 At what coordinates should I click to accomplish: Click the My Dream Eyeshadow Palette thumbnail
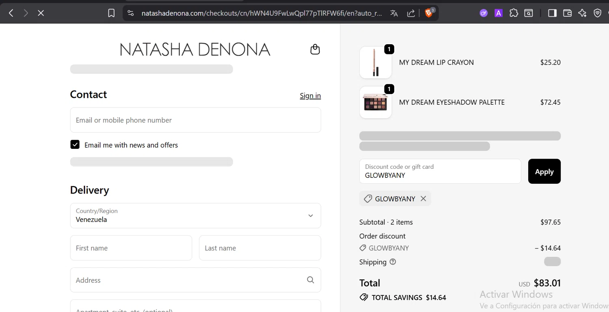[x=376, y=102]
